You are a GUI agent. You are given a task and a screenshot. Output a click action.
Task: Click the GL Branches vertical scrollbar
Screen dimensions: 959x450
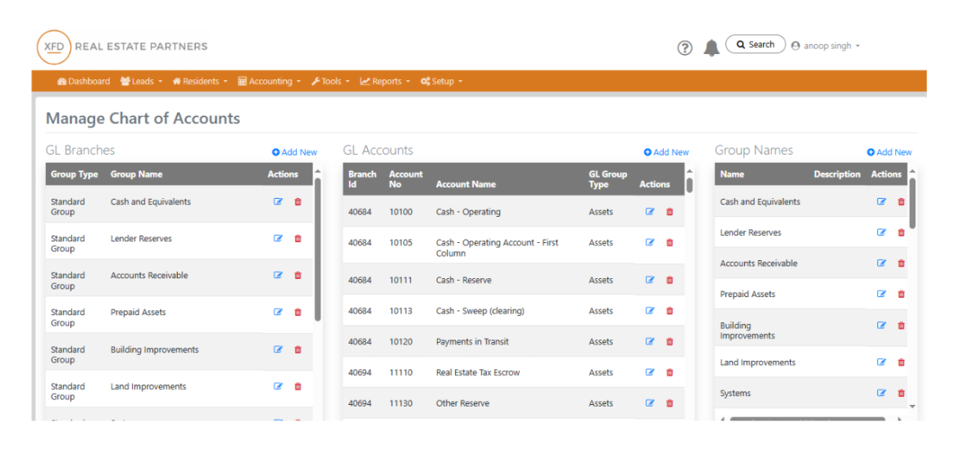318,245
